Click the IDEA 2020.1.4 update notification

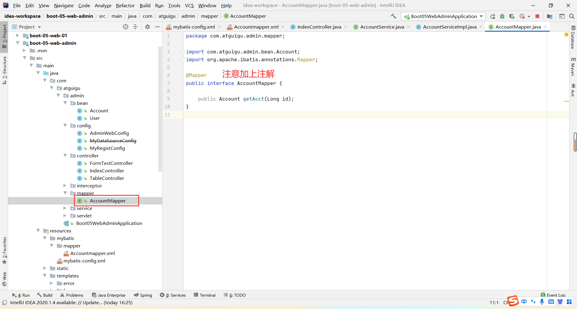click(x=71, y=302)
